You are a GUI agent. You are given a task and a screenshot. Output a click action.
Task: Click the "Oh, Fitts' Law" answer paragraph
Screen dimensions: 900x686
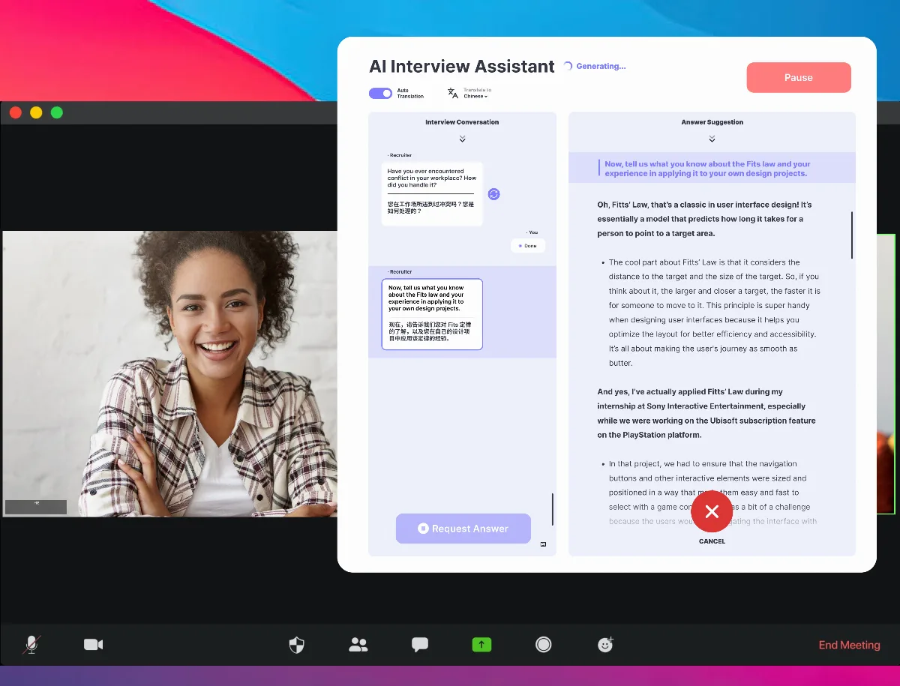pos(704,219)
